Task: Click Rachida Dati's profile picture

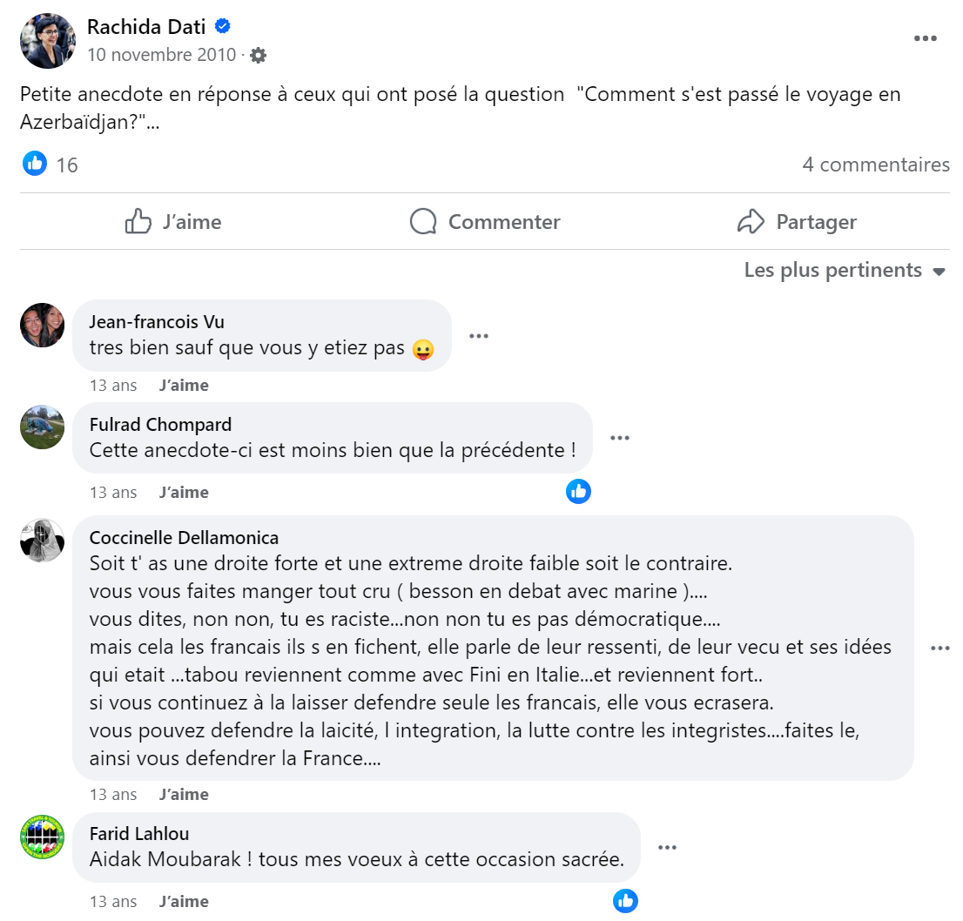Action: pyautogui.click(x=48, y=41)
